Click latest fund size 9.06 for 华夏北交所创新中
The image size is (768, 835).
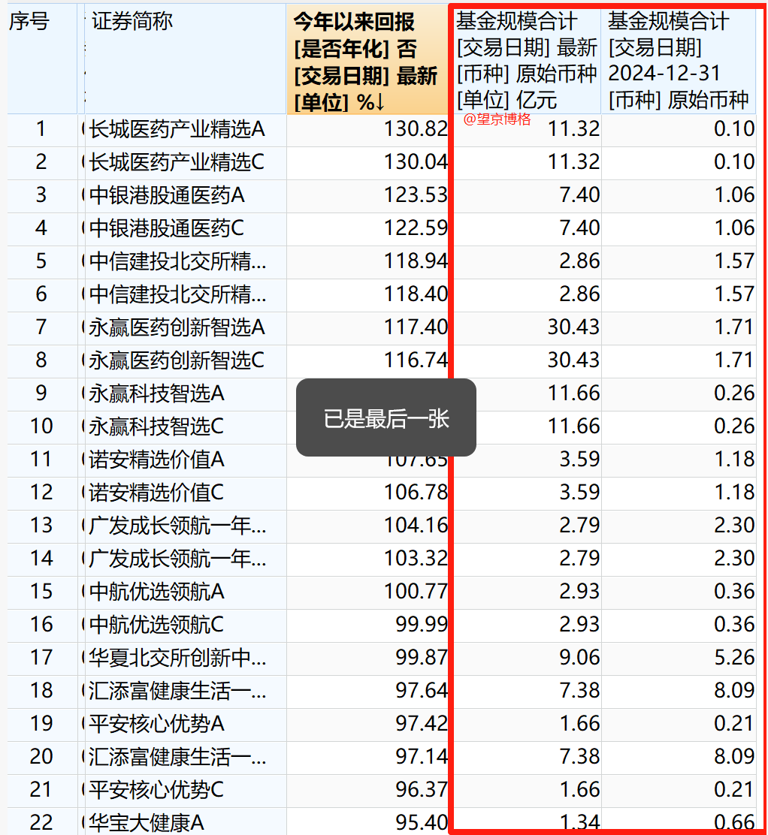[x=579, y=657]
